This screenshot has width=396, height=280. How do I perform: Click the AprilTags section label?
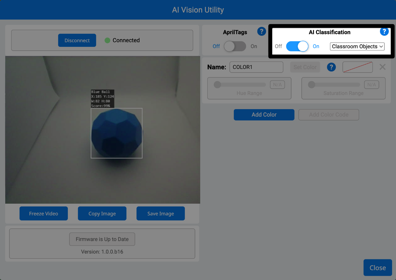coord(235,32)
